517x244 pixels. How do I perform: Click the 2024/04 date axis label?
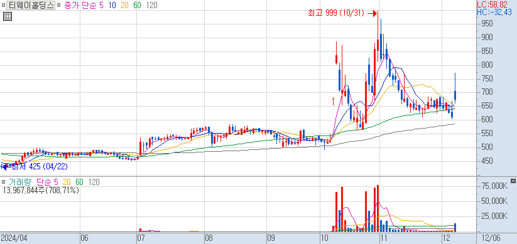(x=14, y=238)
